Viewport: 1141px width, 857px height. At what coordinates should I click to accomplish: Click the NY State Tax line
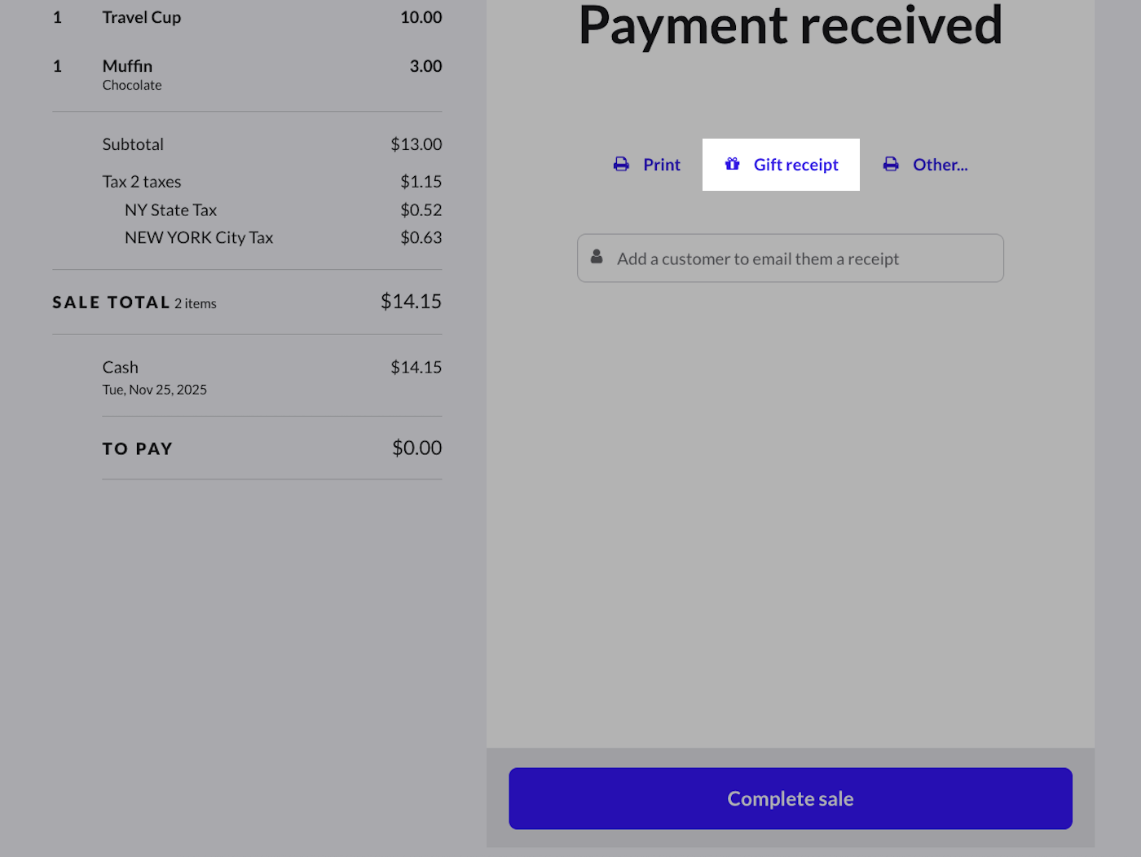[x=170, y=210]
